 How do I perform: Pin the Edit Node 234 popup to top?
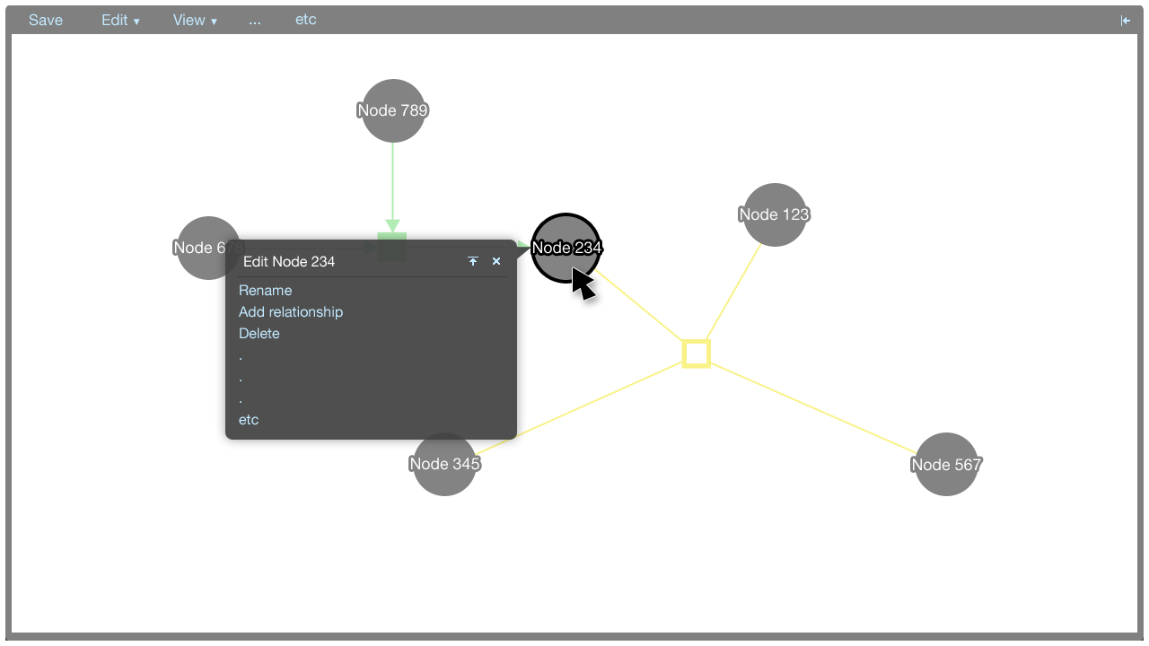click(473, 261)
